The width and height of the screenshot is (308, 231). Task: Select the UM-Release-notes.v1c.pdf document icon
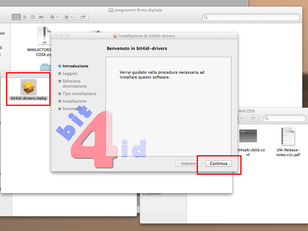coord(288,136)
